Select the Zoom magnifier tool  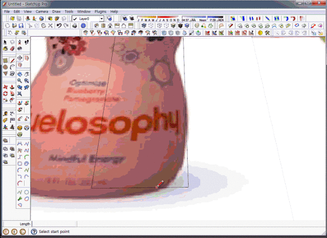point(20,81)
